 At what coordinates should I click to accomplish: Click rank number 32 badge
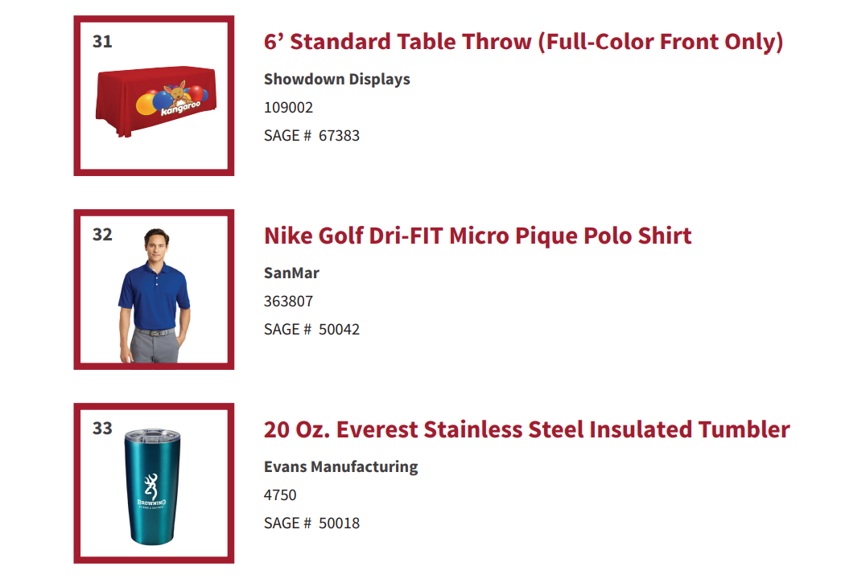[x=102, y=235]
